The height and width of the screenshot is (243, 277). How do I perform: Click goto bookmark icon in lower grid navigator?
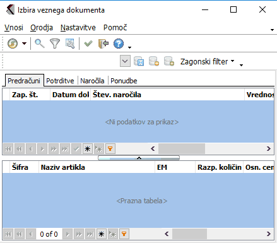click(x=113, y=234)
